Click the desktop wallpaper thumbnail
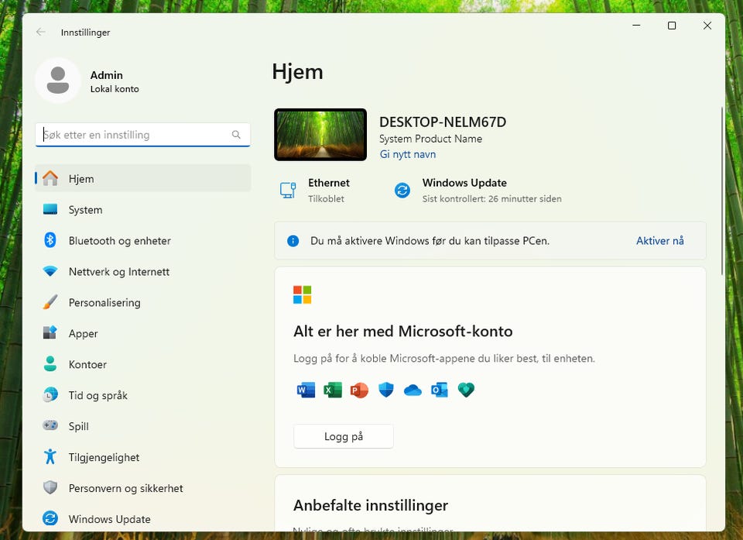The height and width of the screenshot is (540, 743). 320,135
